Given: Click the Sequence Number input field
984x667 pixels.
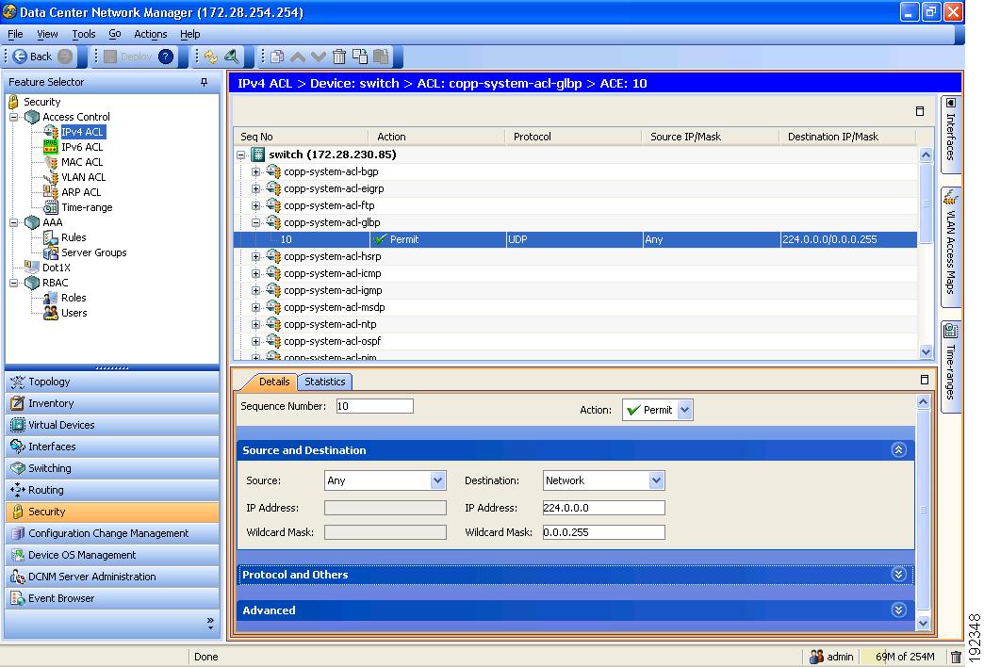Looking at the screenshot, I should point(375,405).
